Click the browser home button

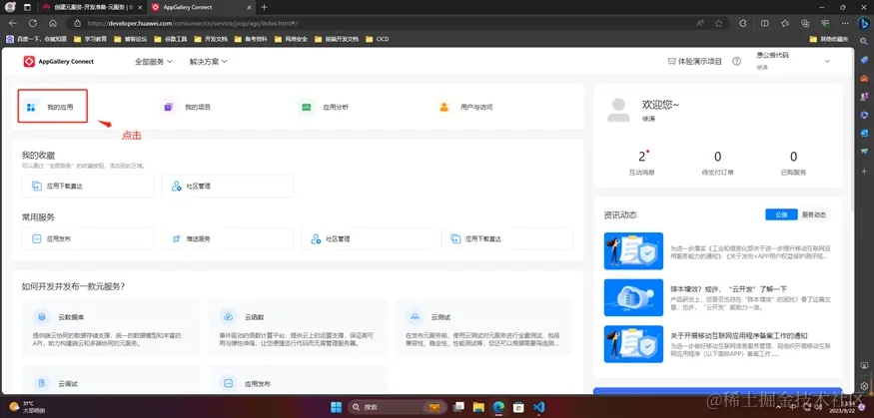53,23
